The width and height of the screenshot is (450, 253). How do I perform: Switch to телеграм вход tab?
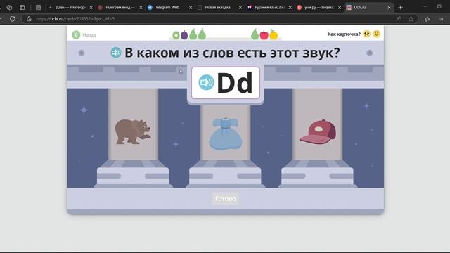point(120,8)
